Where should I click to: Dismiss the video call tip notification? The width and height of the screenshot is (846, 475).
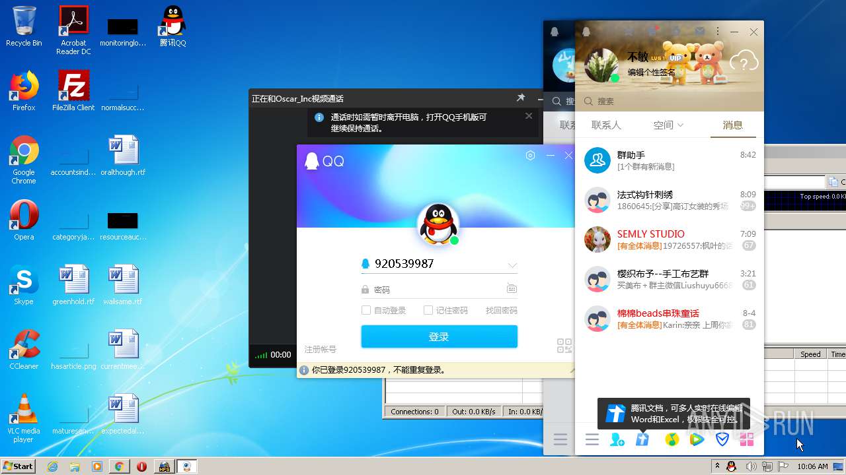(x=529, y=116)
